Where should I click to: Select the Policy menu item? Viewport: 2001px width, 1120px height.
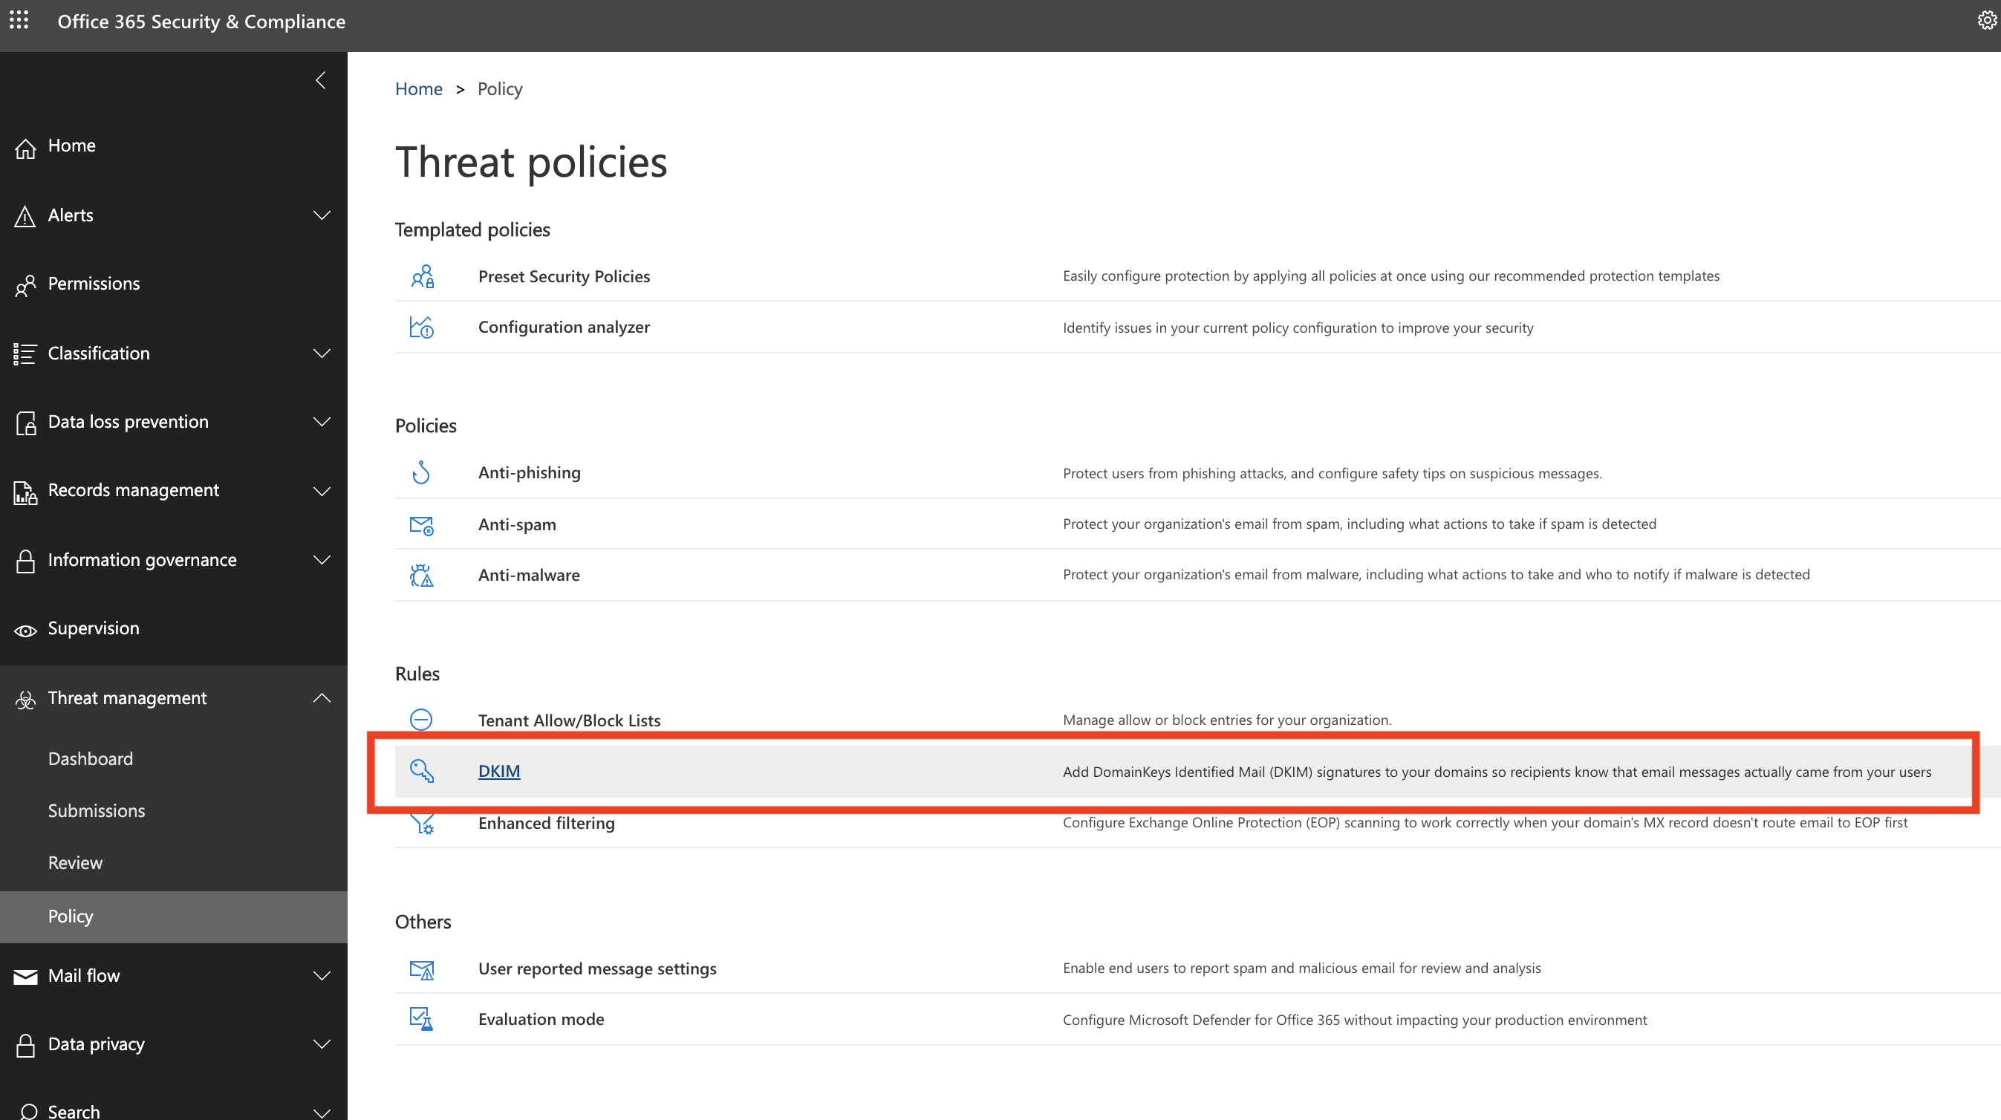point(70,914)
